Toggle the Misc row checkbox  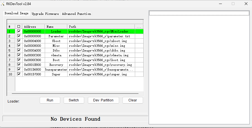(x=19, y=46)
